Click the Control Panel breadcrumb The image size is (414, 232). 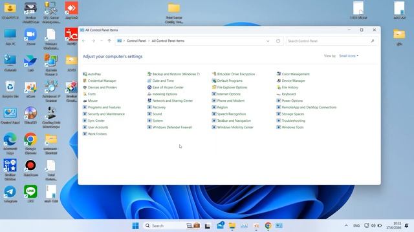[x=136, y=41]
